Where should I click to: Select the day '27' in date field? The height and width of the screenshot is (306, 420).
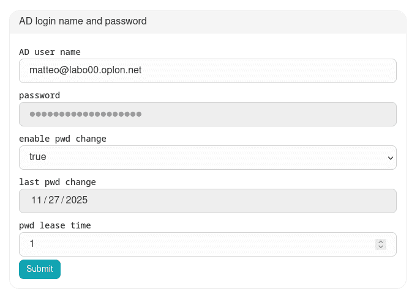point(54,201)
